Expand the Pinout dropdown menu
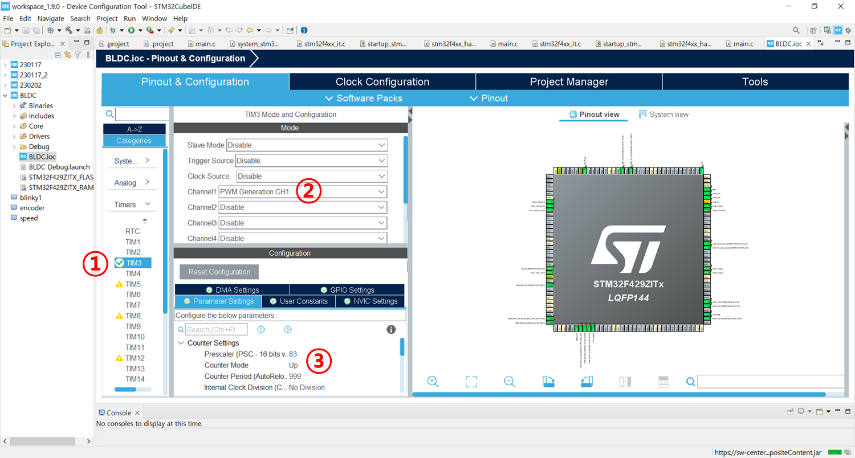Image resolution: width=855 pixels, height=458 pixels. click(488, 98)
